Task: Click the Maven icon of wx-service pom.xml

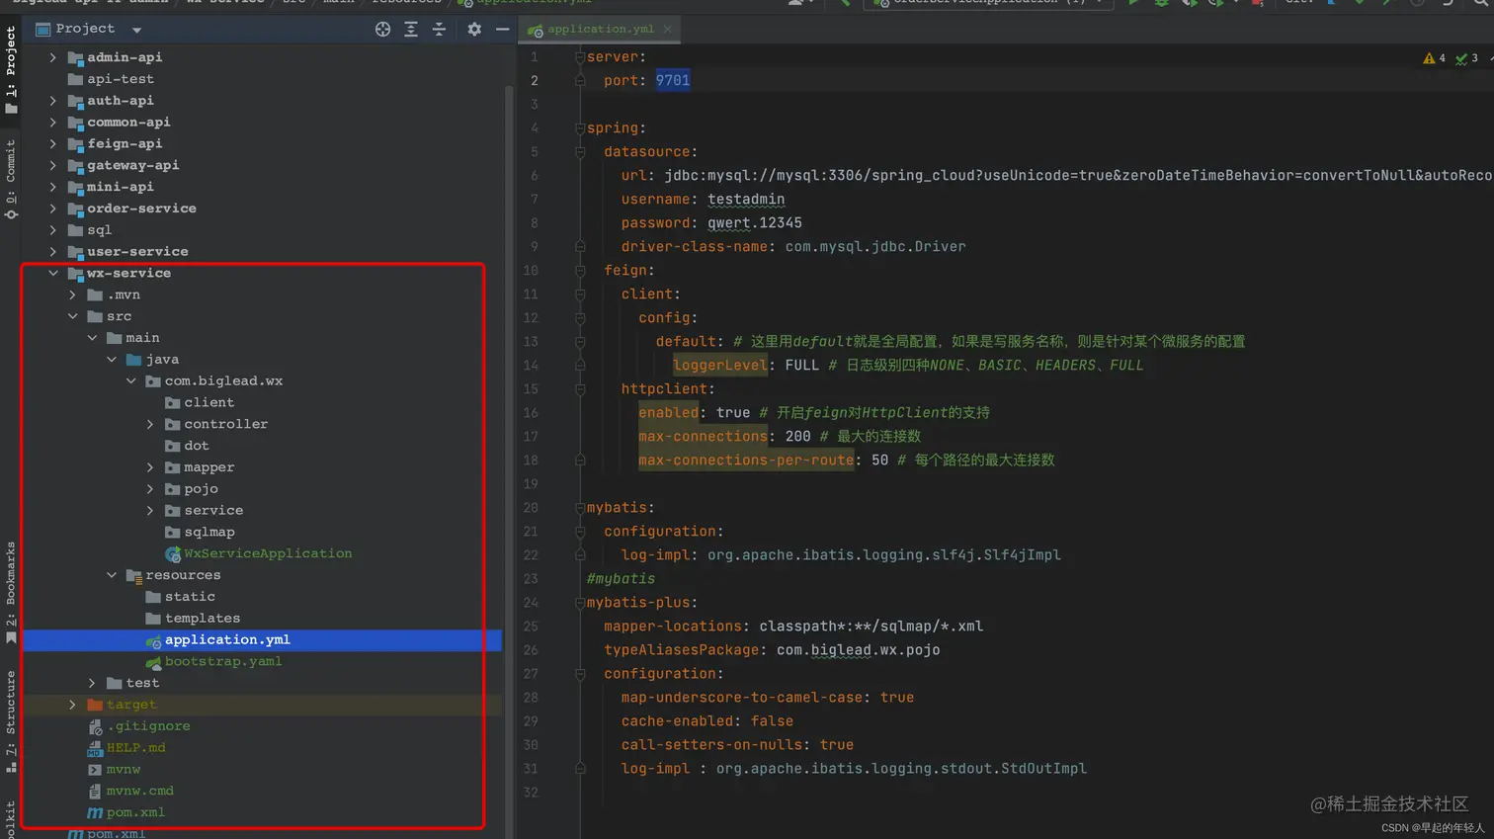Action: tap(95, 812)
